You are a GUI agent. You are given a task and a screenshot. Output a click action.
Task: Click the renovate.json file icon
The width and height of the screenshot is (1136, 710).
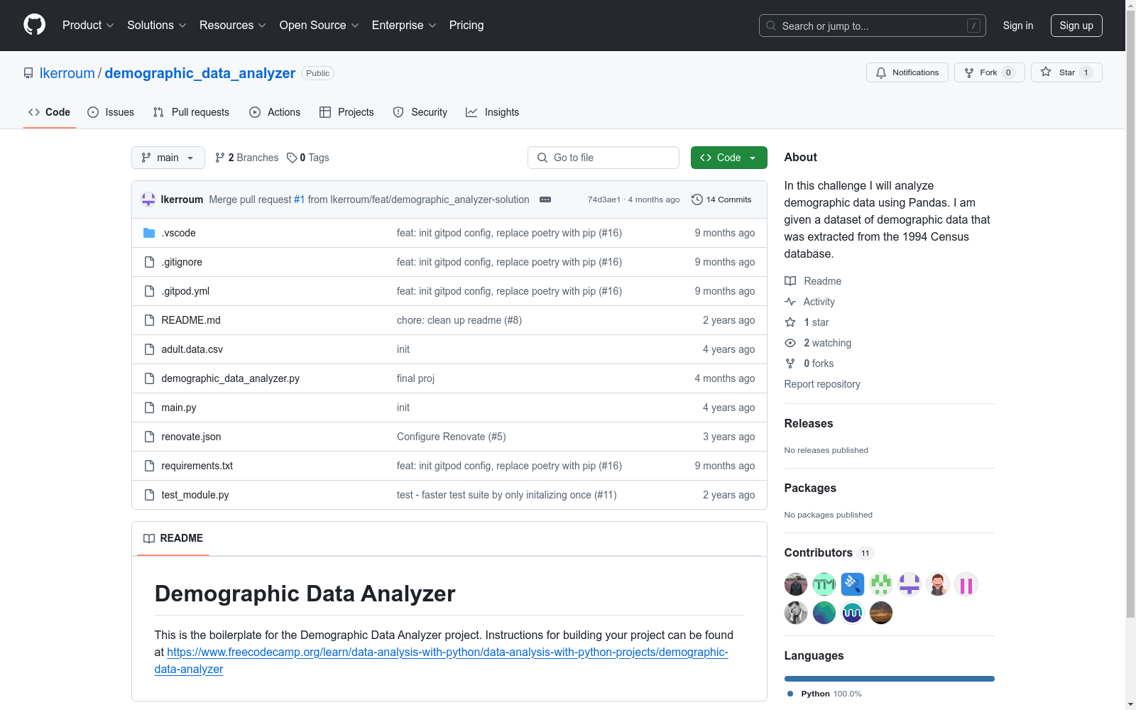pyautogui.click(x=149, y=437)
